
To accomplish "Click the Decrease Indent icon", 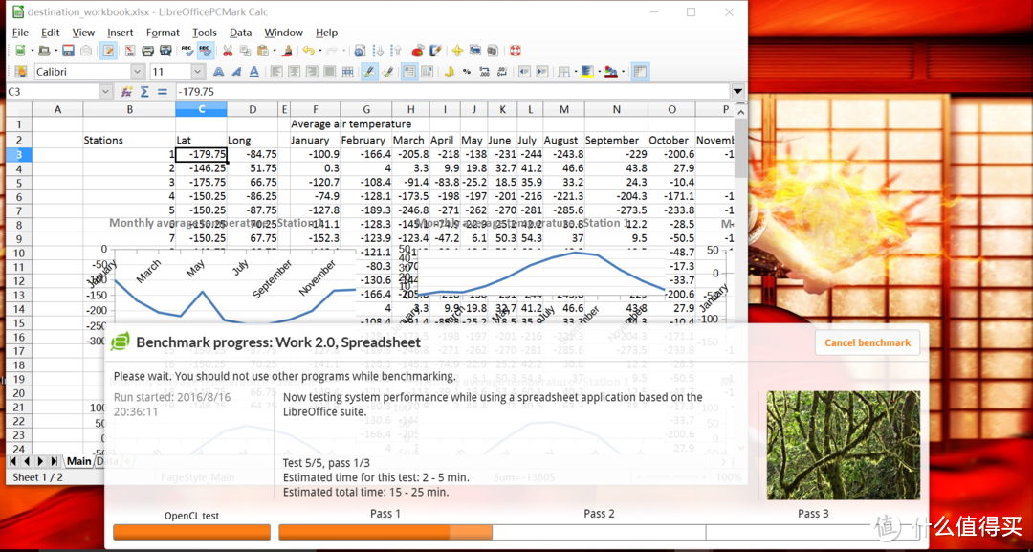I will point(524,72).
